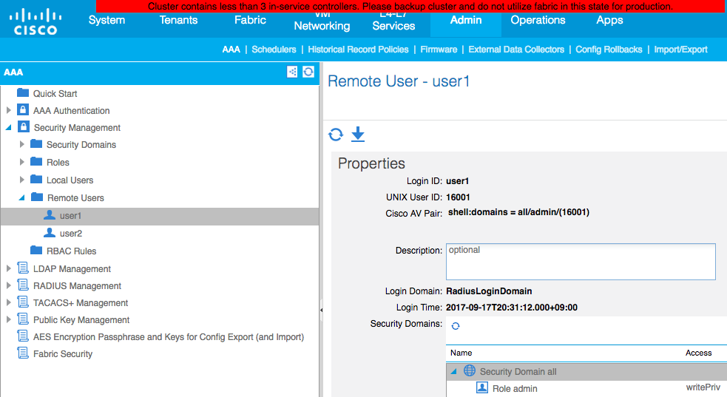Click the writePriv access value
Screen dimensions: 727x397
[703, 387]
